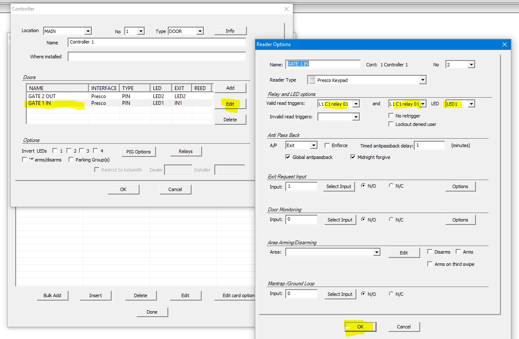Open first Valid read triggers relay dropdown
The image size is (519, 339).
[356, 104]
